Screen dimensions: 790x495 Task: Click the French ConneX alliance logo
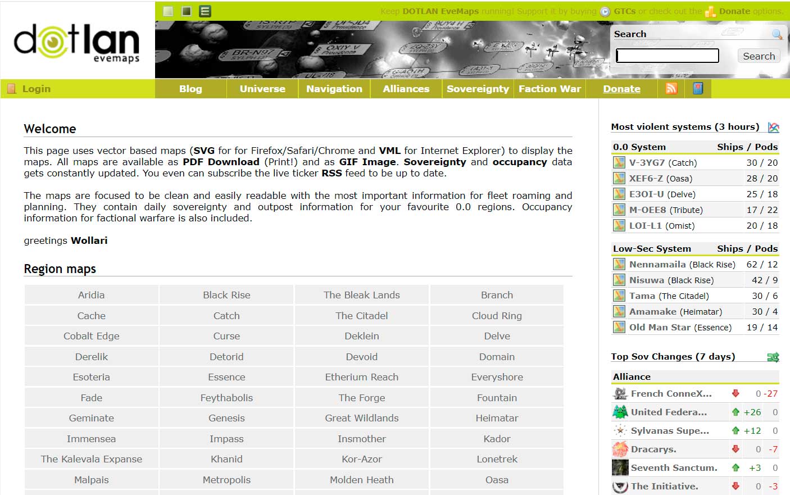pyautogui.click(x=620, y=393)
